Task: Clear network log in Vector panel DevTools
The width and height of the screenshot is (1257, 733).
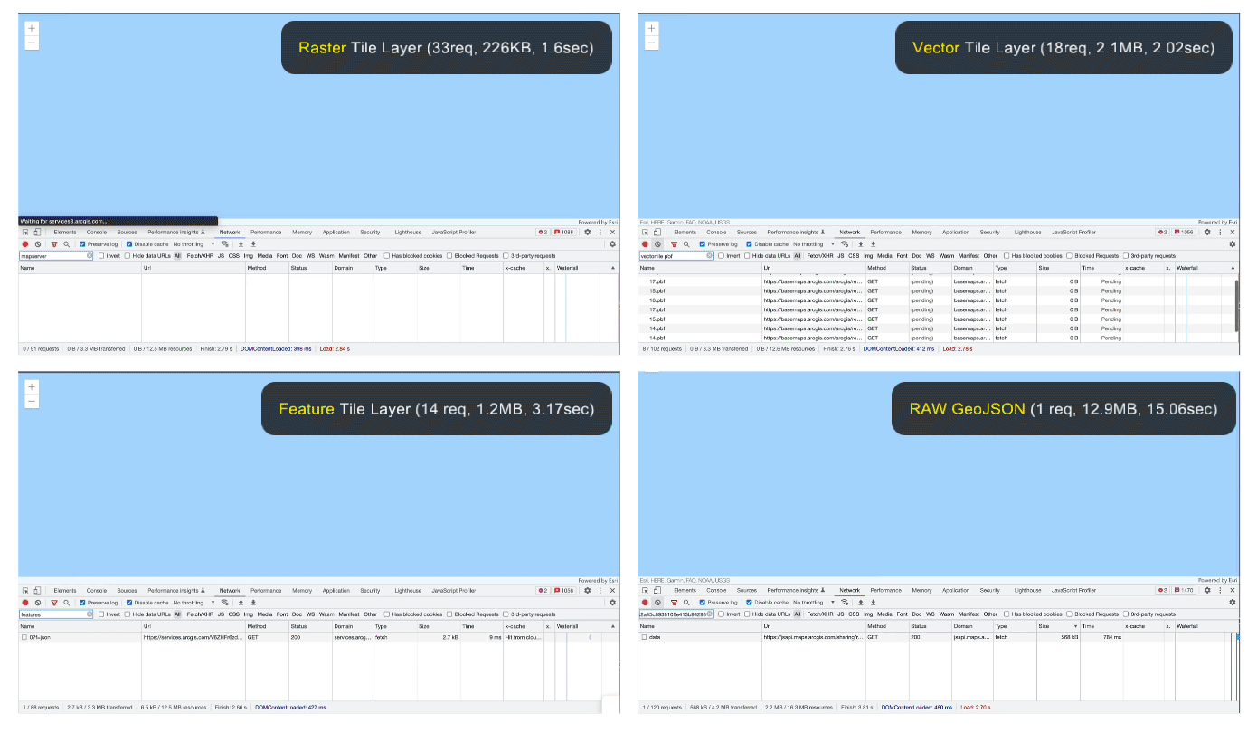Action: (657, 244)
